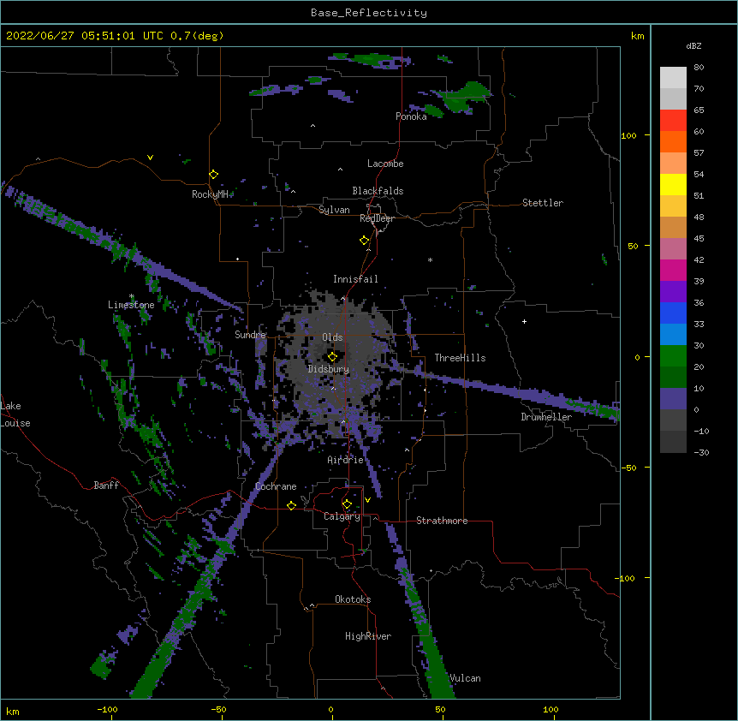Click the 57 value on dBZ legend
This screenshot has height=721, width=738.
[699, 153]
